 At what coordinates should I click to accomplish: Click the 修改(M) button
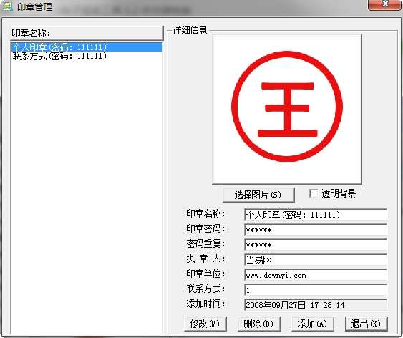[205, 324]
